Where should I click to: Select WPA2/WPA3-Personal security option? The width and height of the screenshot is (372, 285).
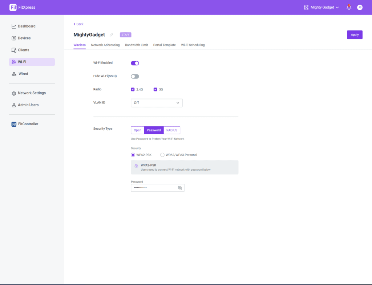point(162,155)
